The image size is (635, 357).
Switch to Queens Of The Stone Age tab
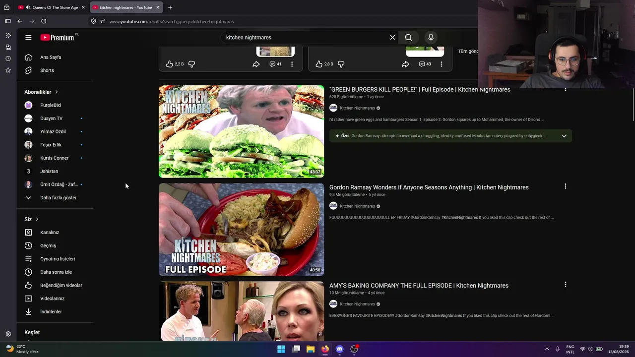point(52,7)
